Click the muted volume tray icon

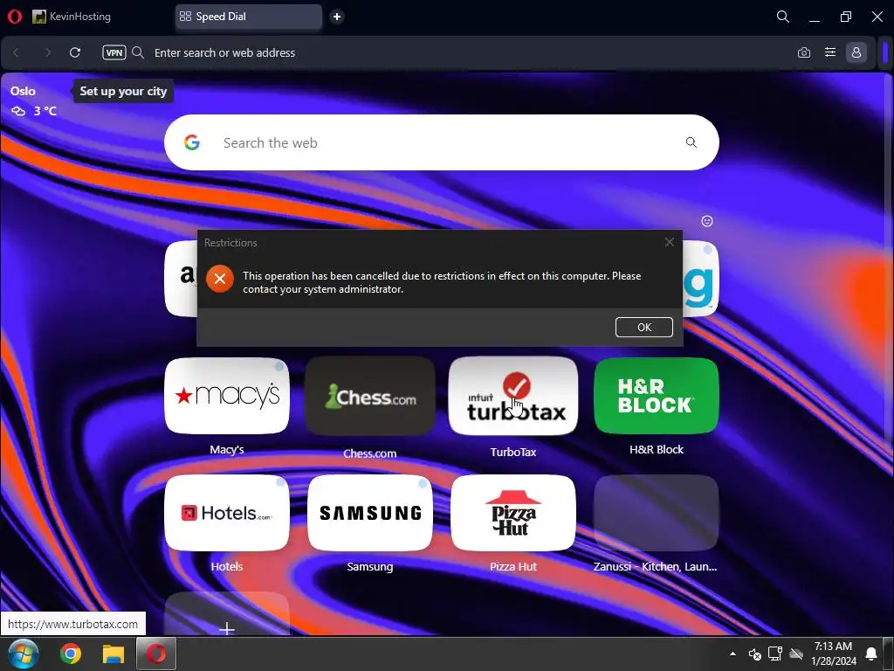coord(754,654)
